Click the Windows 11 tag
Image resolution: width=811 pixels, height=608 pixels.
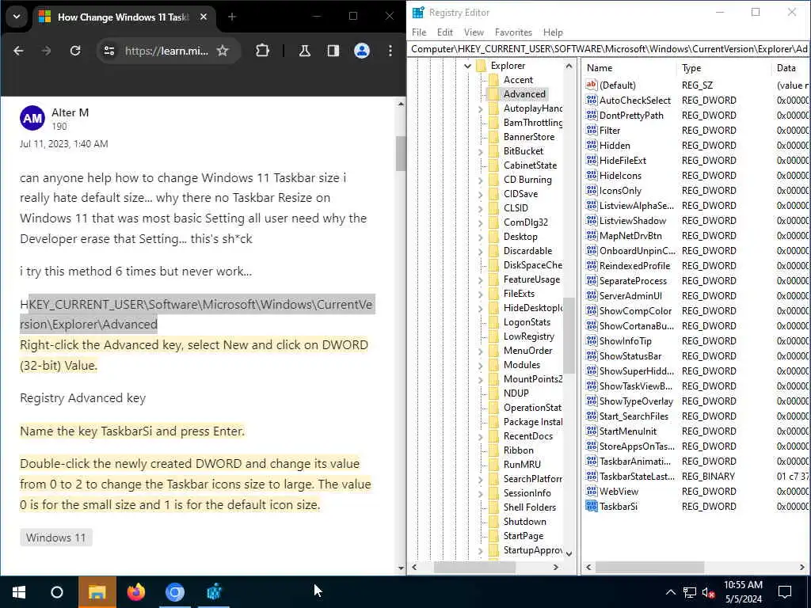(x=56, y=538)
